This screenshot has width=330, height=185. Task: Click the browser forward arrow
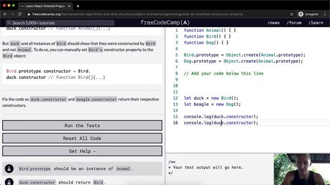12,14
